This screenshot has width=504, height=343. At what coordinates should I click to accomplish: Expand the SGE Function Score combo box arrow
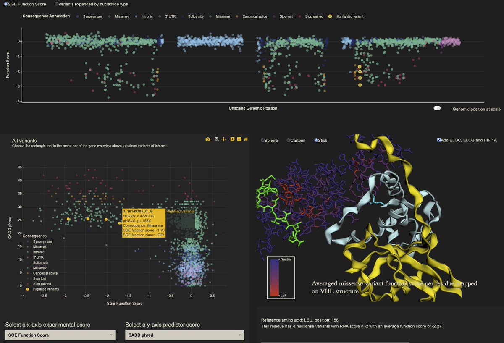pos(112,335)
